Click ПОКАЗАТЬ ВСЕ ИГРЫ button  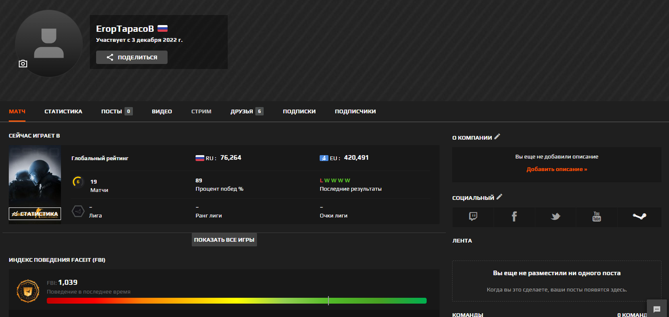point(224,240)
